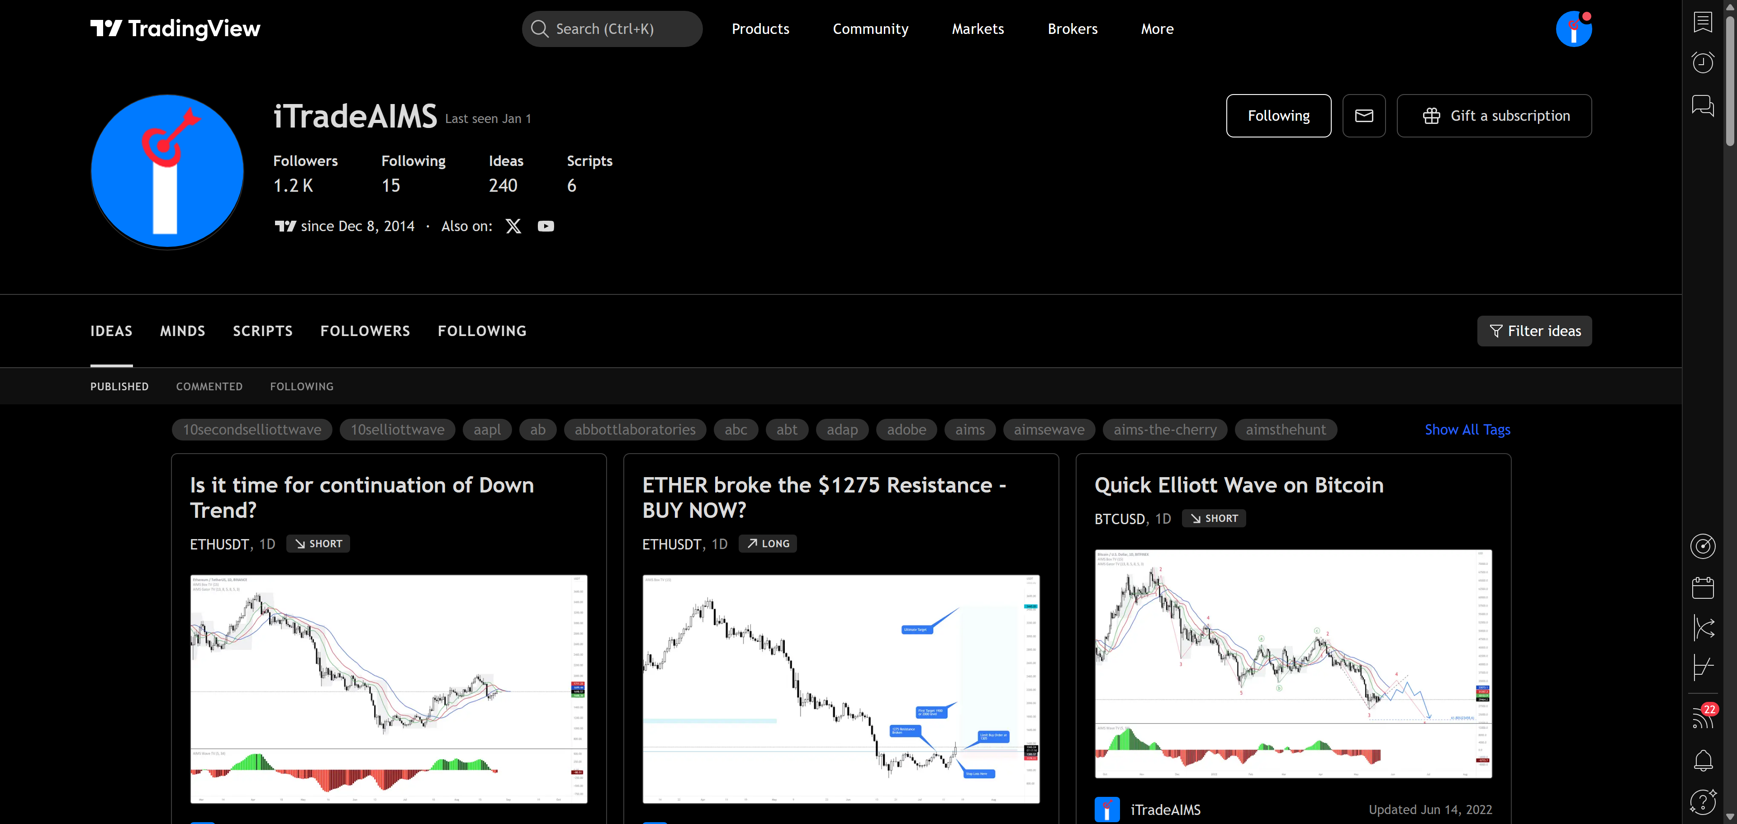Image resolution: width=1737 pixels, height=824 pixels.
Task: Open the order panel icon in sidebar
Action: pos(1703,668)
